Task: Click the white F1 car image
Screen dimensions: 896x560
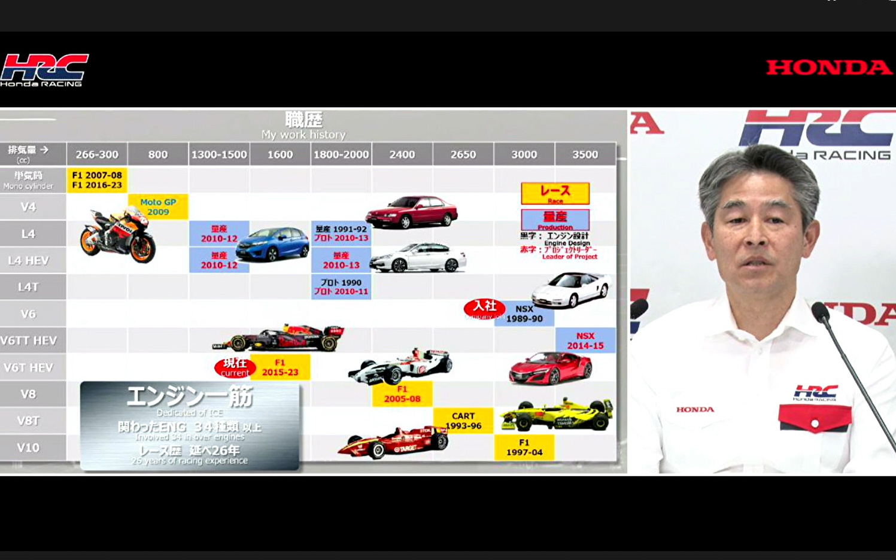Action: (x=400, y=366)
